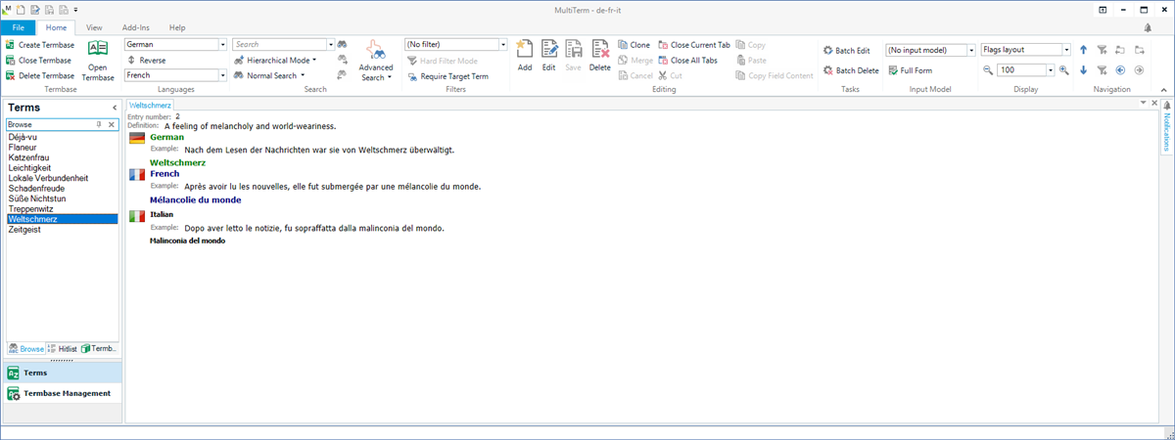
Task: Click the Italian term Malinconia del mondo
Action: [187, 241]
